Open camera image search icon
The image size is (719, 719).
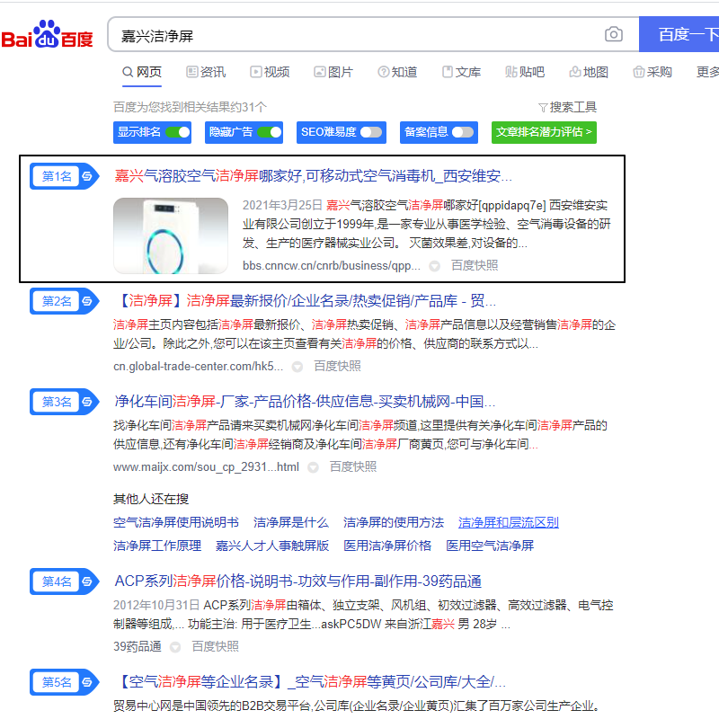click(614, 34)
